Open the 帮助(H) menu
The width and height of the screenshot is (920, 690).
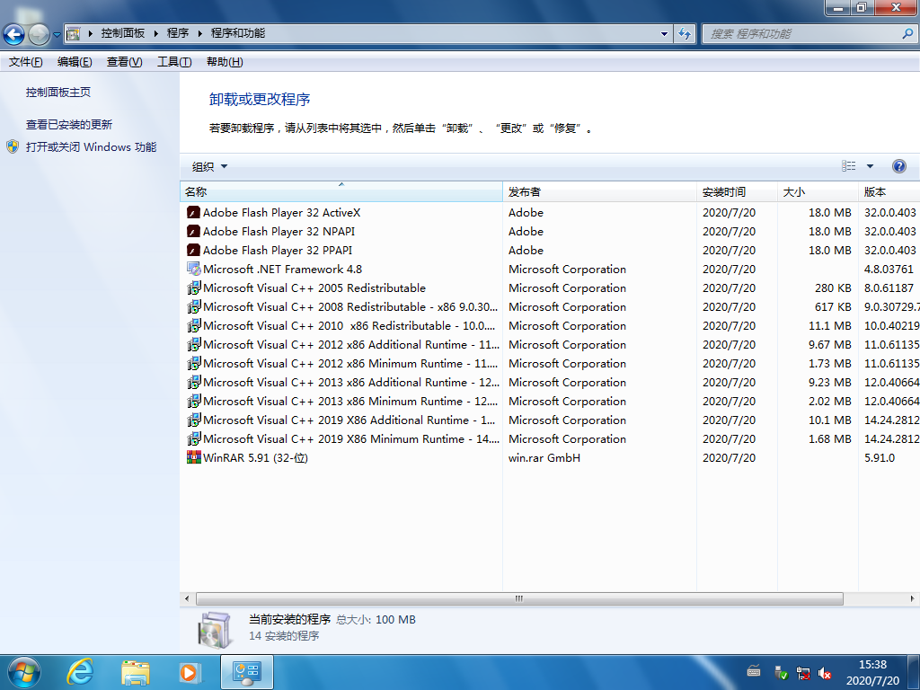tap(225, 62)
